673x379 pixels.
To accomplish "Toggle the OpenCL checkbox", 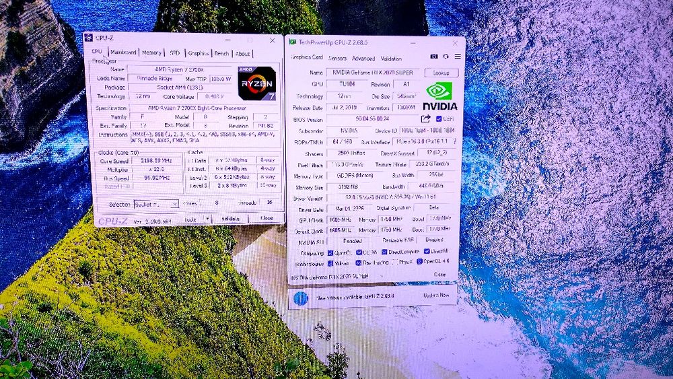I will coord(330,252).
